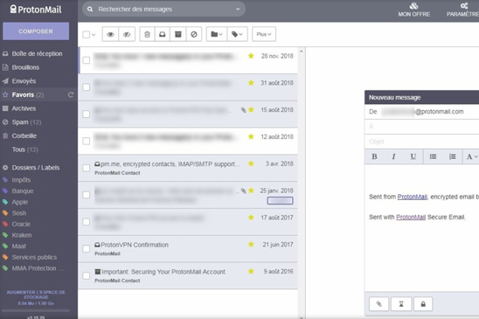Select the 12 août 2018 message checkbox
479x319 pixels.
click(87, 141)
